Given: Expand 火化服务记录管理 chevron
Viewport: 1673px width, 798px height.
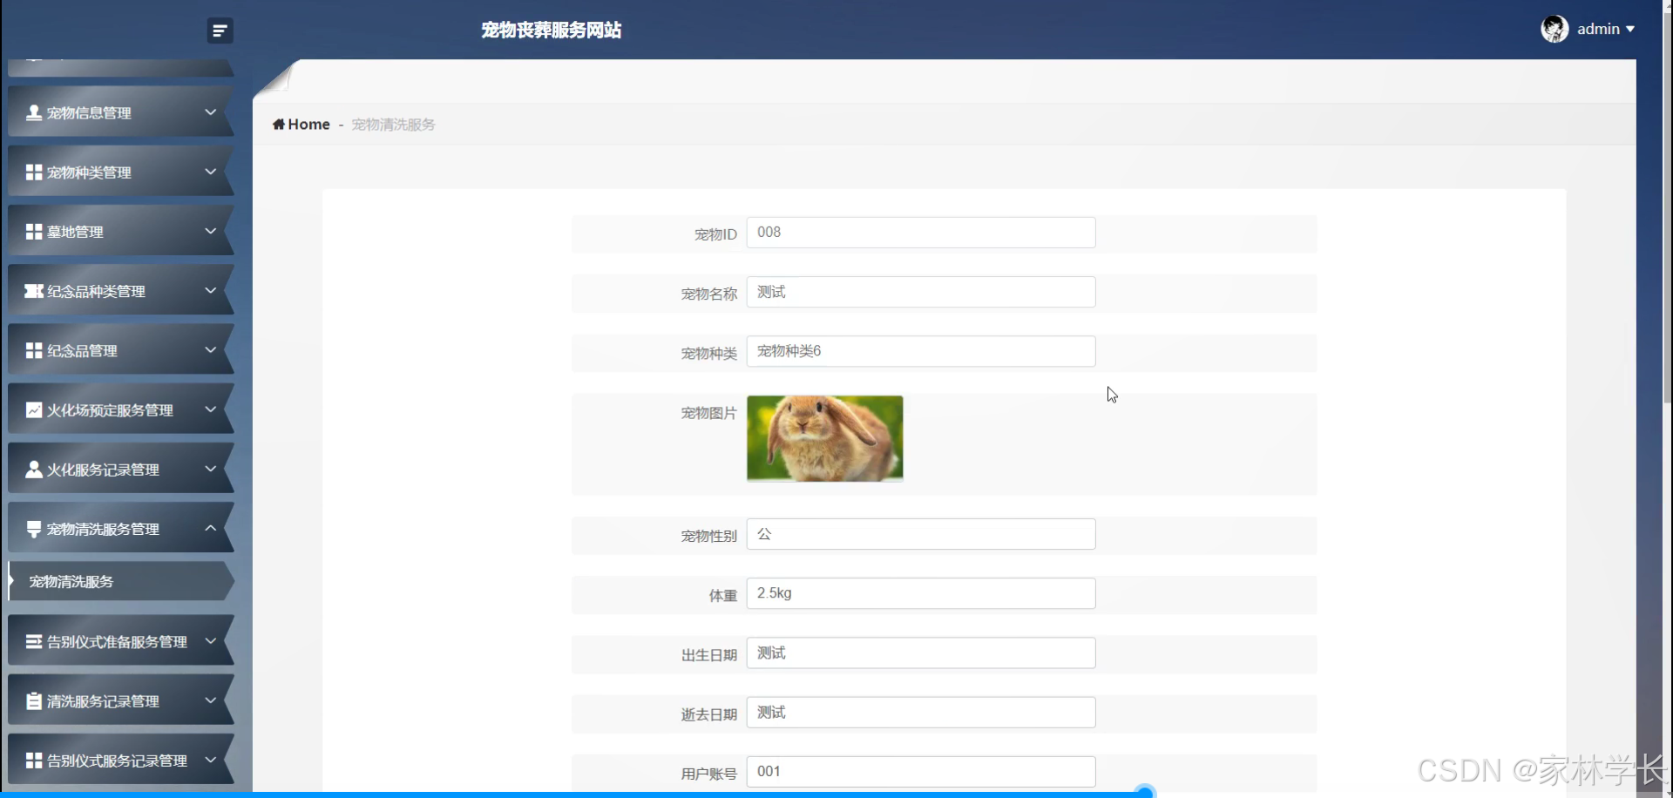Looking at the screenshot, I should (x=210, y=469).
